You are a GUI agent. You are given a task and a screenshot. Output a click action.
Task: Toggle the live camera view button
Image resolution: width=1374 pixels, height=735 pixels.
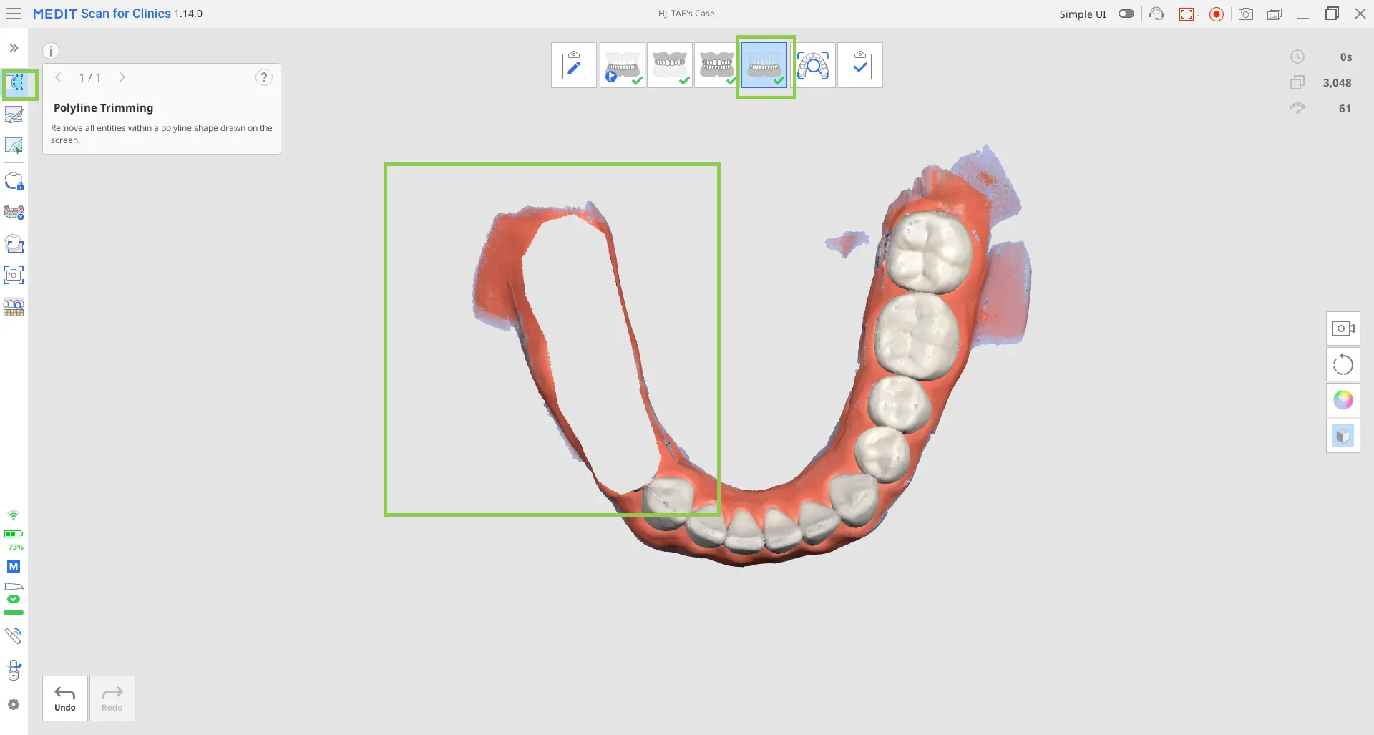click(1343, 328)
